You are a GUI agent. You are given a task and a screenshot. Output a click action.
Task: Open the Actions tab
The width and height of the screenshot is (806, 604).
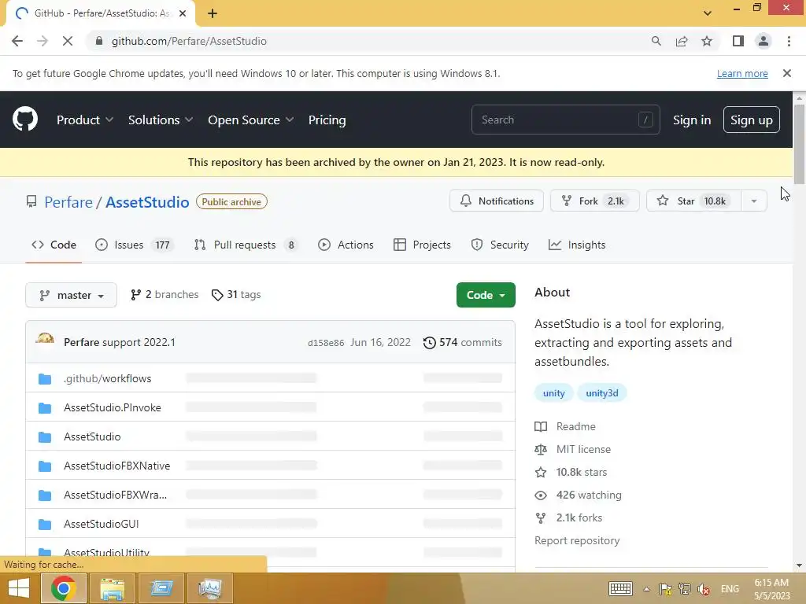point(346,245)
